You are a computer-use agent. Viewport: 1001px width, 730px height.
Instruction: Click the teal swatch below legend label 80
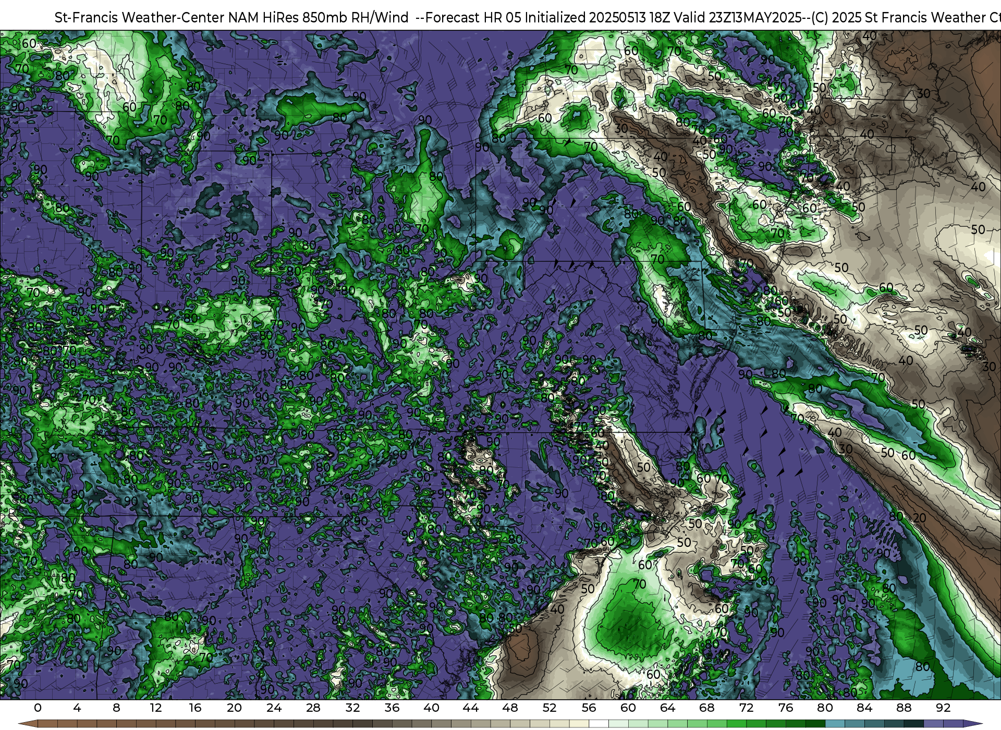pos(835,725)
